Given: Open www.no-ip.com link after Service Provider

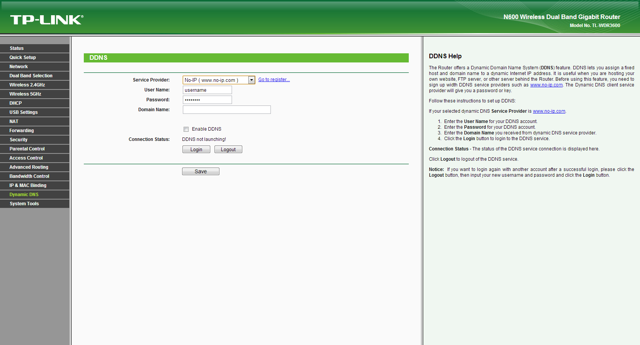Looking at the screenshot, I should tap(549, 111).
